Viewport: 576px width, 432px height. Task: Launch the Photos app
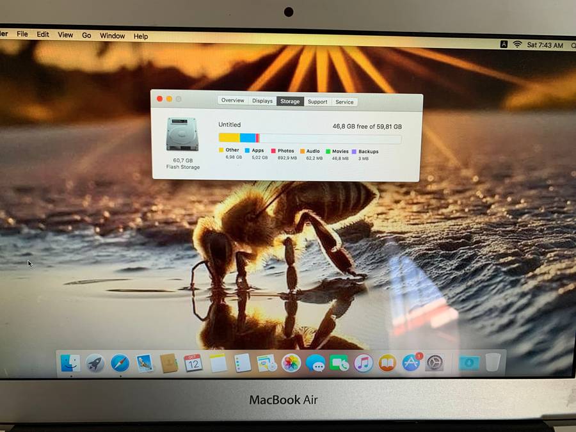(291, 364)
